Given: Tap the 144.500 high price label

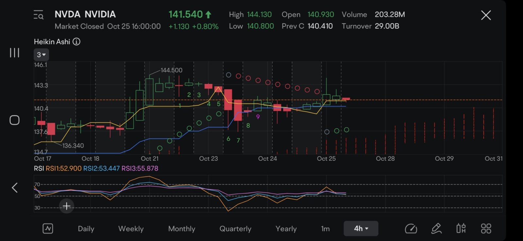Looking at the screenshot, I should coord(171,70).
